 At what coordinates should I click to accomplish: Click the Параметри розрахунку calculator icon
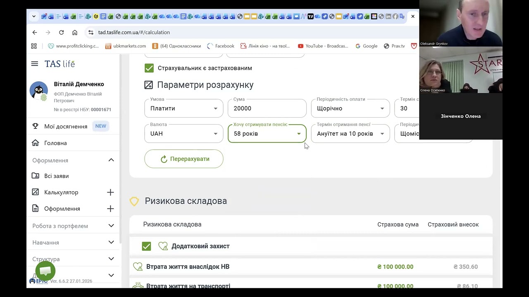[148, 85]
